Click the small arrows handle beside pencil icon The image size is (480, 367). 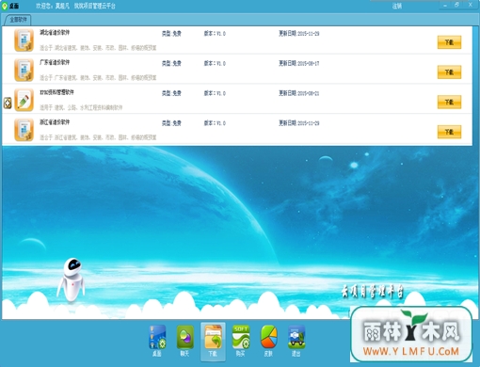tap(8, 104)
